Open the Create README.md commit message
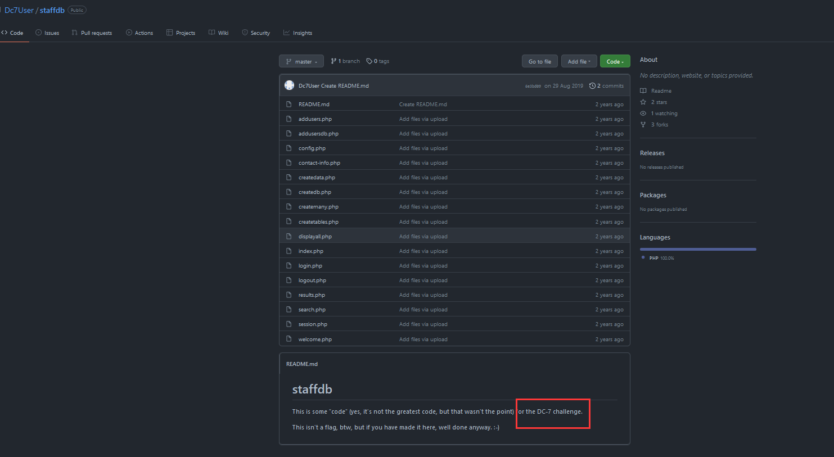The height and width of the screenshot is (457, 834). 345,86
